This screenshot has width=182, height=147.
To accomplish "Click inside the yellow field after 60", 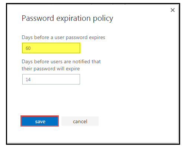I will point(55,48).
